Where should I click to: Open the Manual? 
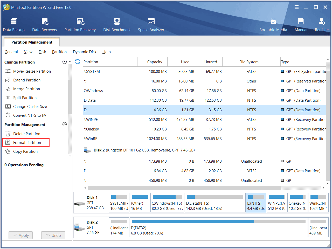pos(301,25)
